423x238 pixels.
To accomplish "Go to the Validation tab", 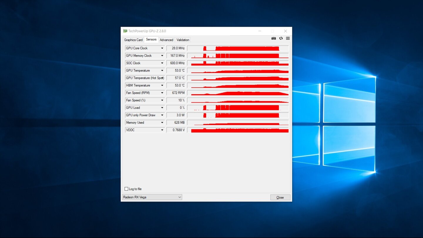I will (183, 40).
